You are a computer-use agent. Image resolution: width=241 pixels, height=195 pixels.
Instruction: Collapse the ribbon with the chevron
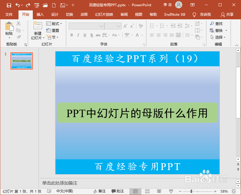[237, 45]
